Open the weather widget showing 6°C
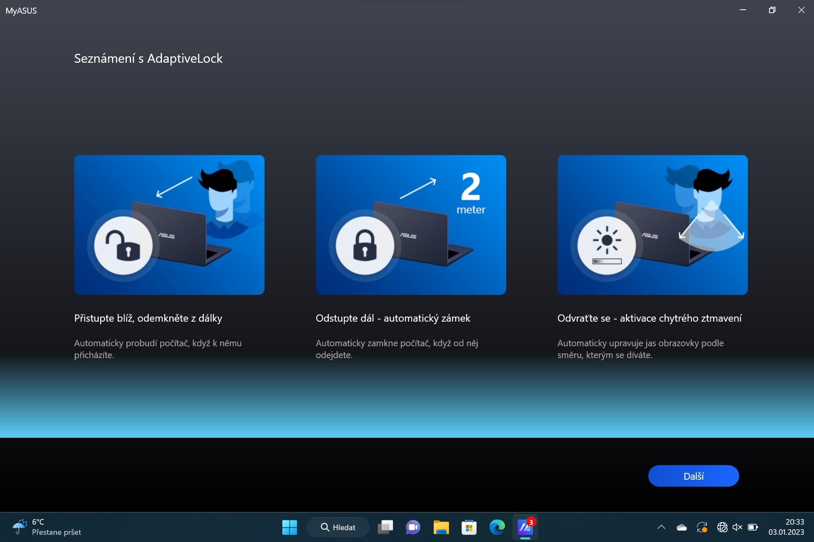This screenshot has height=542, width=814. pos(47,527)
